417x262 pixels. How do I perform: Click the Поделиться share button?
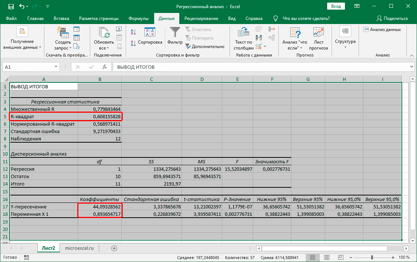point(392,18)
